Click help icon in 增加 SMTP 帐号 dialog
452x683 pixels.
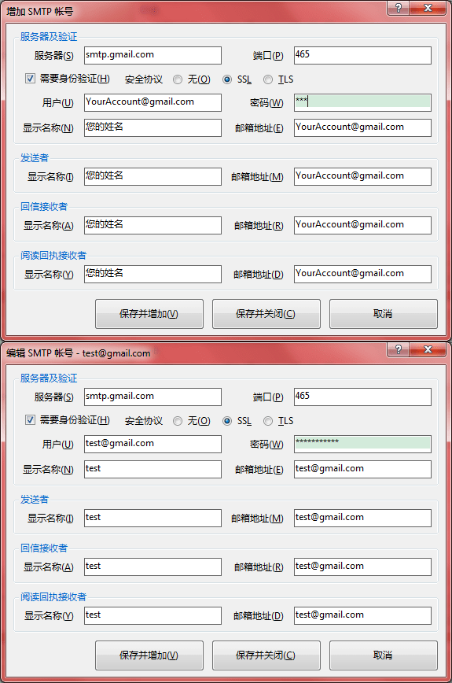[398, 9]
